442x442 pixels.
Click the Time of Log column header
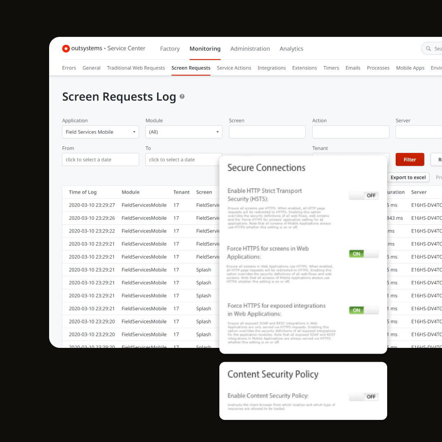[x=83, y=192]
